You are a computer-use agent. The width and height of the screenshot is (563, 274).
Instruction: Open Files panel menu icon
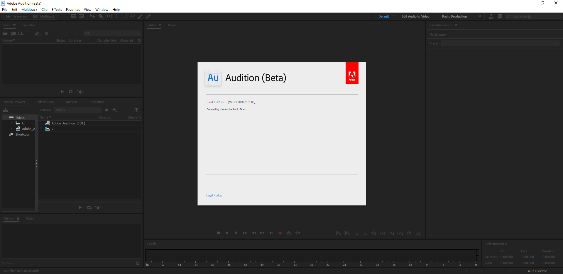point(14,25)
